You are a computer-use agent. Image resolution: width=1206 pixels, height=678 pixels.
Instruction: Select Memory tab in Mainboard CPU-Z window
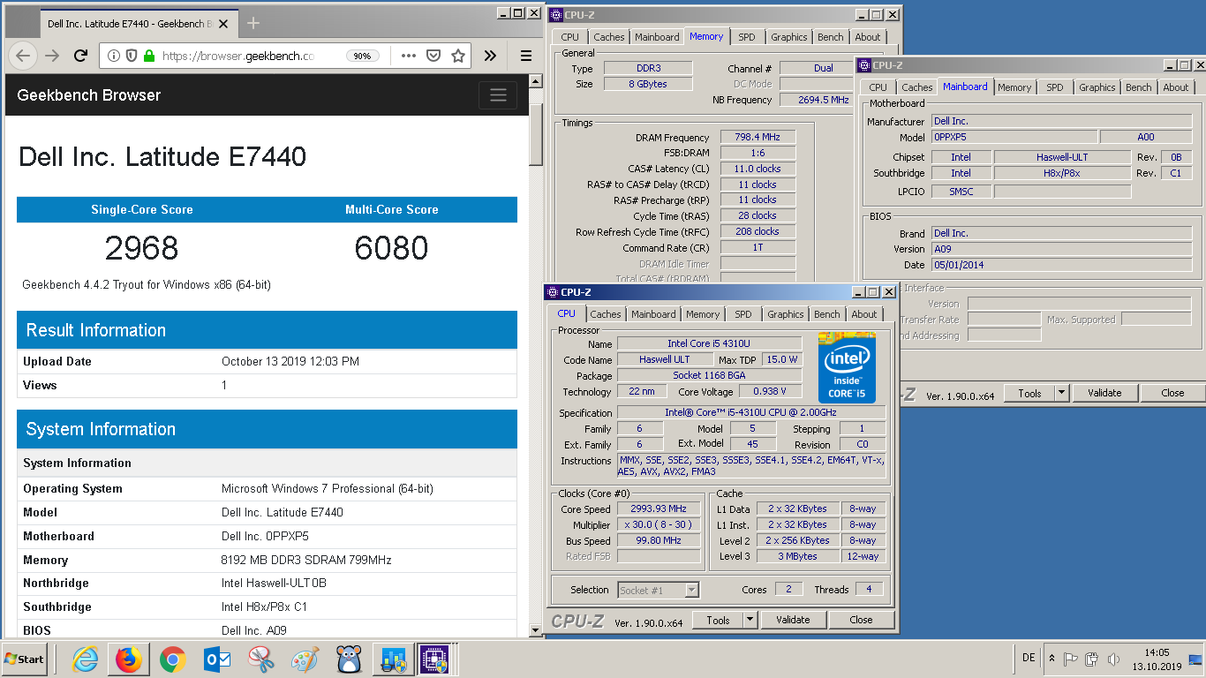(x=1014, y=87)
